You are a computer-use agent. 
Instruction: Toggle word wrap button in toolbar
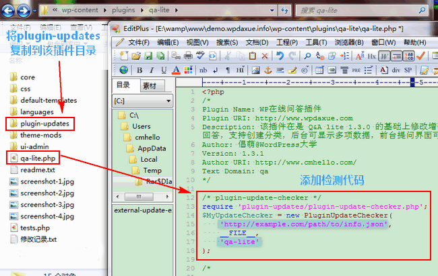pyautogui.click(x=383, y=56)
